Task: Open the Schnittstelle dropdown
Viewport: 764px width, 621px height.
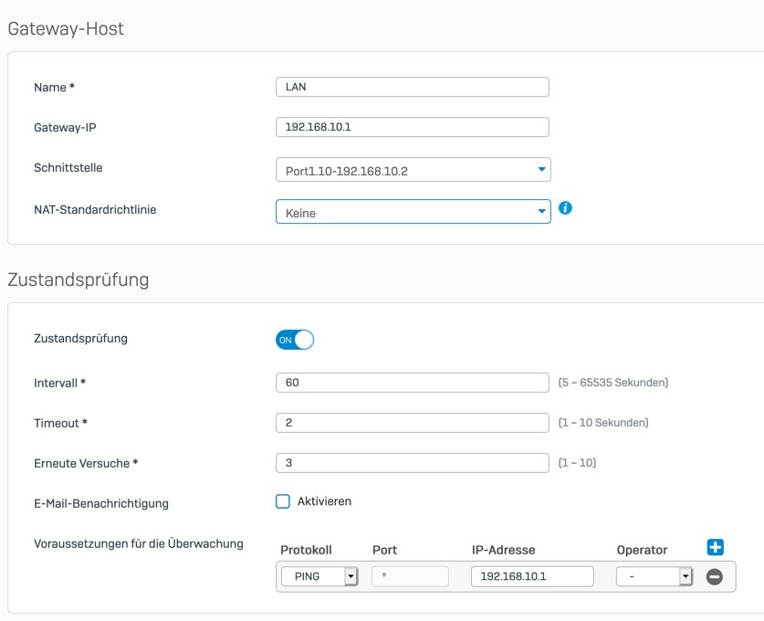Action: [413, 170]
